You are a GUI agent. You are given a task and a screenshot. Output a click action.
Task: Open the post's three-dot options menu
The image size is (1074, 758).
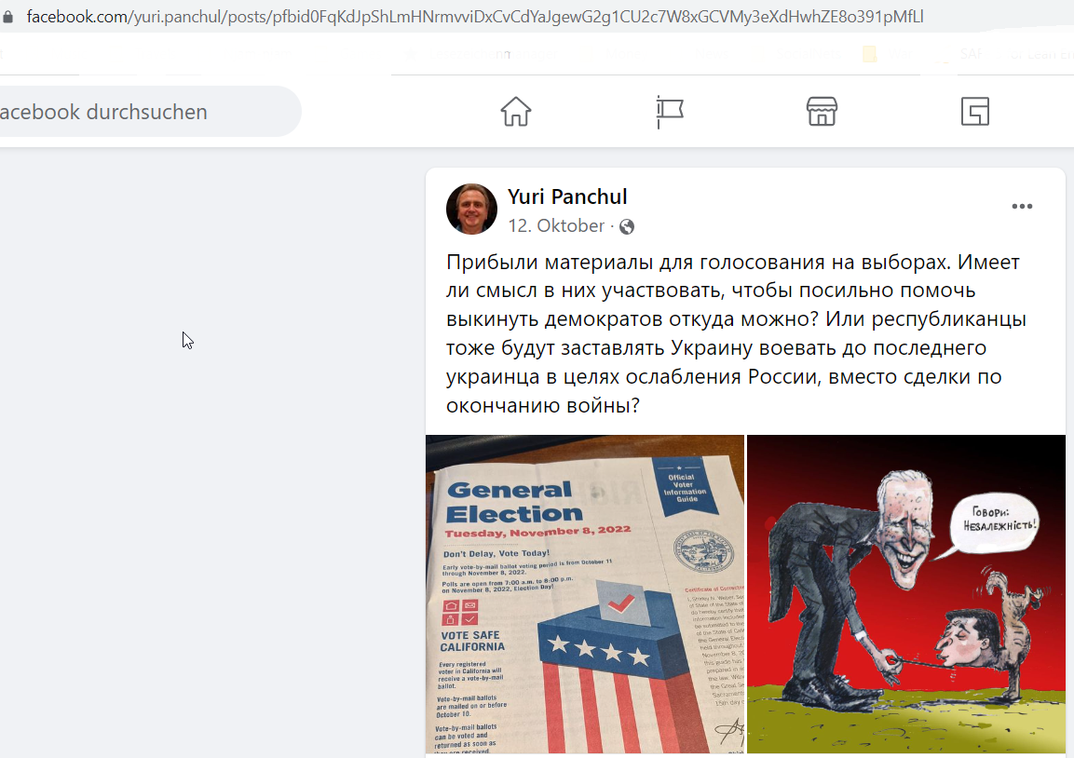point(1022,206)
